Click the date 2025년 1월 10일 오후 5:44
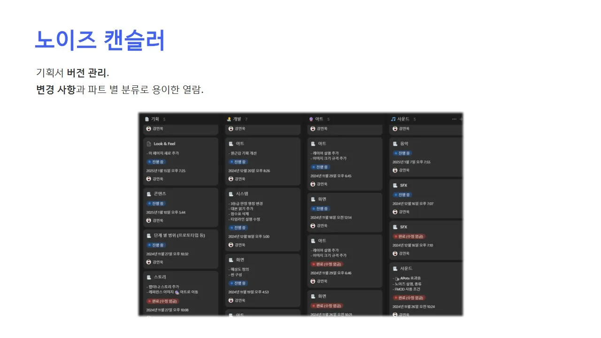Screen dimensions: 601x338 (166, 212)
